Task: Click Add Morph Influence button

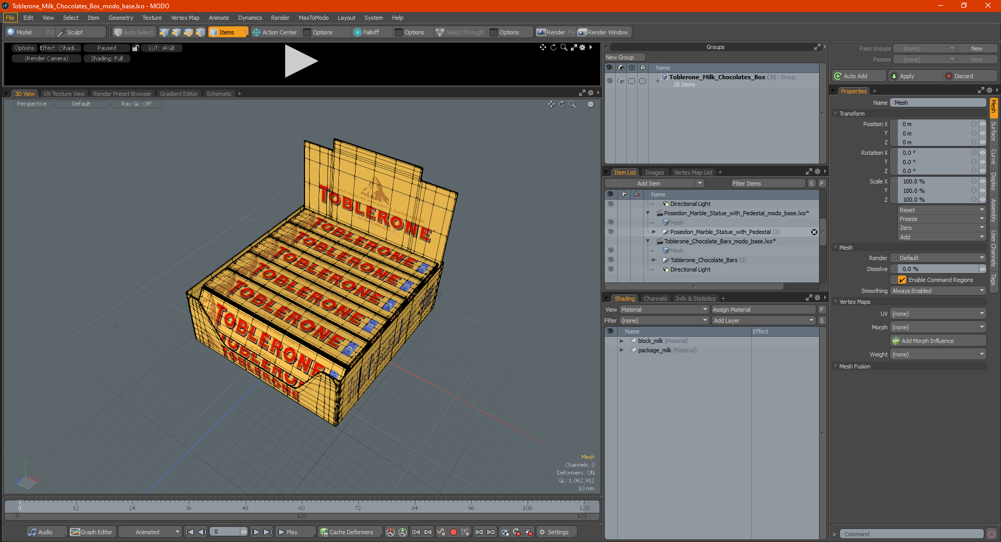Action: pos(938,341)
